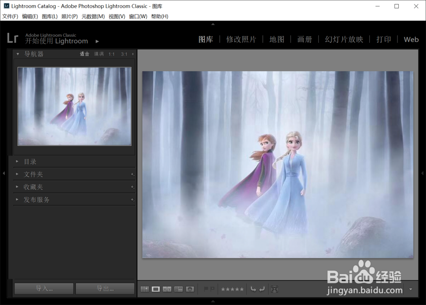
Task: Set navigator zoom to 填满
Action: (x=99, y=54)
